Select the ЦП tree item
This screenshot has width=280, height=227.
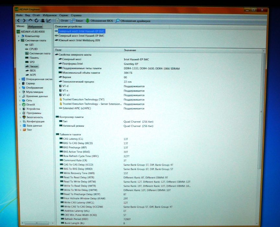tap(29, 45)
